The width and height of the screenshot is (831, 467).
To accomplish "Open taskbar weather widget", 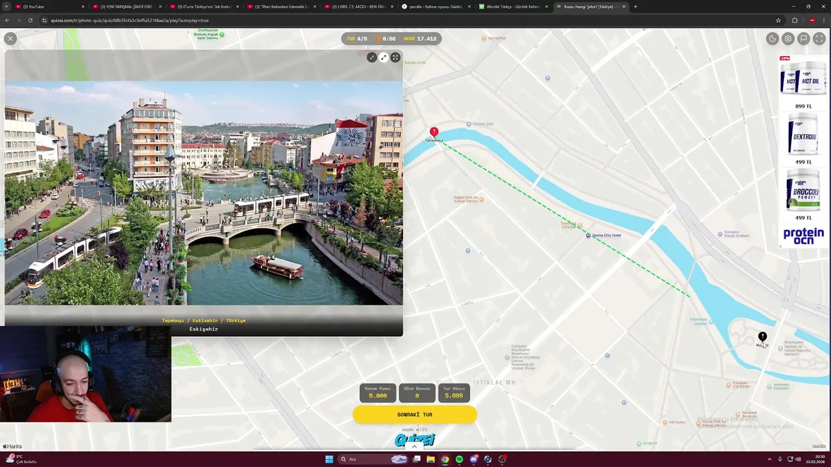I will [x=21, y=459].
